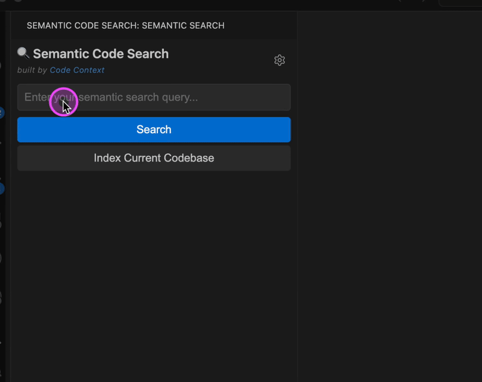Screen dimensions: 482x382
Task: Click the back navigation arrow in title bar
Action: [399, 2]
